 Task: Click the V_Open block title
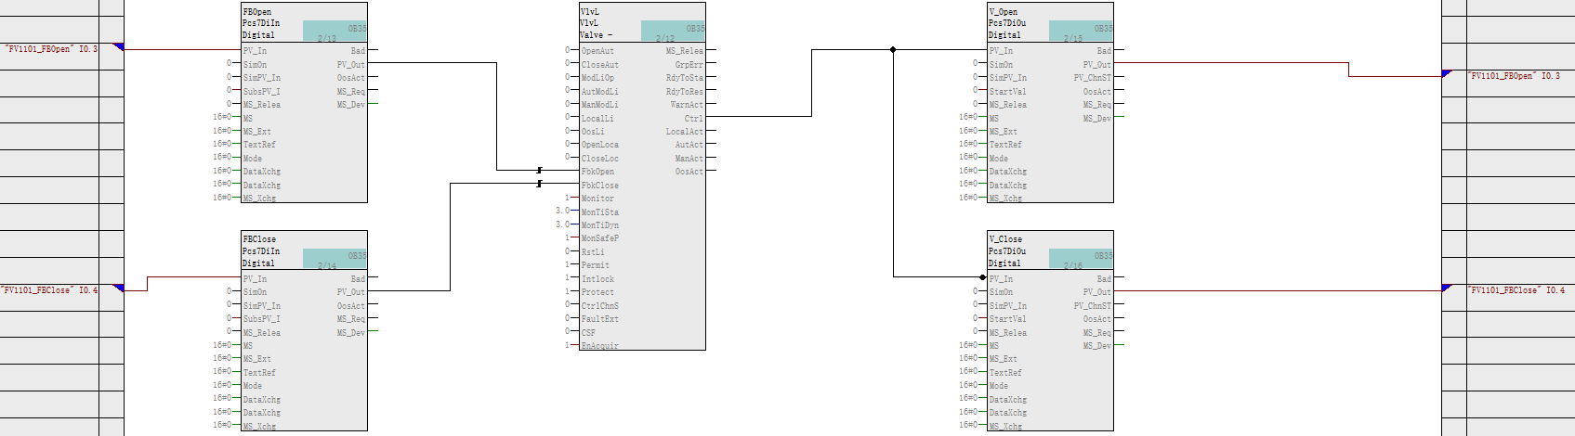click(1004, 12)
